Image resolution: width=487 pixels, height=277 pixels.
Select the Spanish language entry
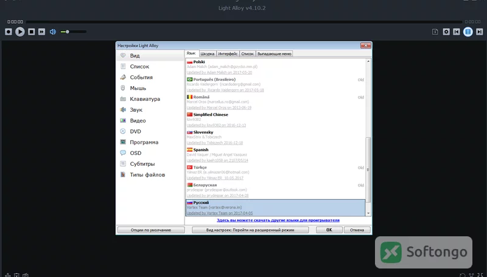coord(276,155)
